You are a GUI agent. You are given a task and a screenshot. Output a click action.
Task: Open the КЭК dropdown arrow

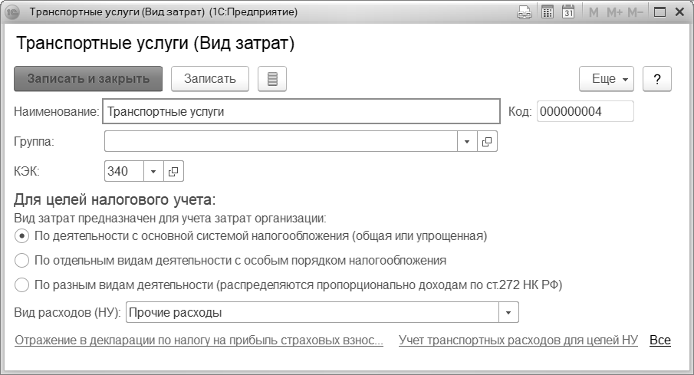click(x=153, y=171)
